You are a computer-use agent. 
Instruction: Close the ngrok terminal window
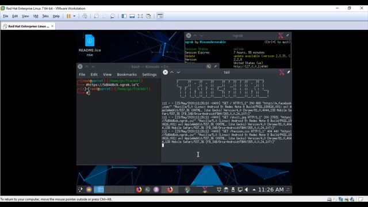pyautogui.click(x=189, y=36)
